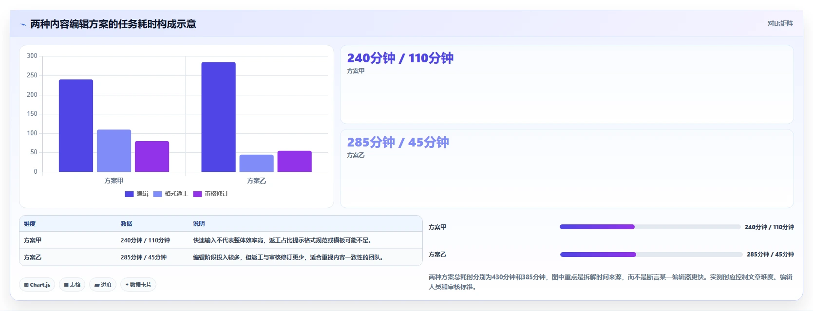Click the 方案甲 编辑 bar in chart

point(76,126)
